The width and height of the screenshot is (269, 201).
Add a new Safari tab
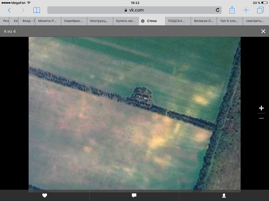pyautogui.click(x=246, y=10)
